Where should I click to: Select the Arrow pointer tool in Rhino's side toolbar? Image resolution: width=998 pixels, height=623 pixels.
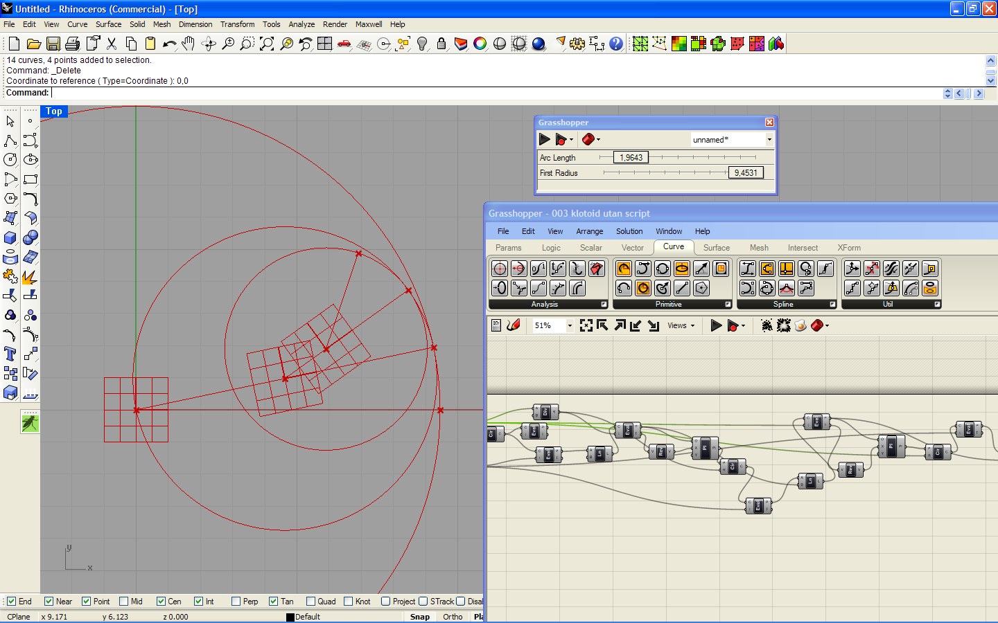coord(10,120)
